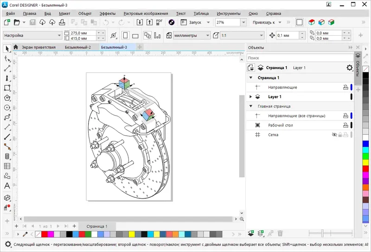Viewport: 371px width, 252px height.
Task: Open the Эффекты menu
Action: [107, 13]
